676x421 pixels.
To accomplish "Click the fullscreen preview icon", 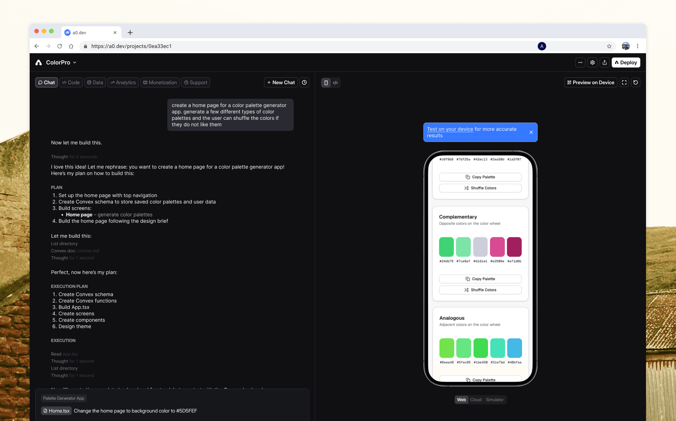I will [624, 83].
